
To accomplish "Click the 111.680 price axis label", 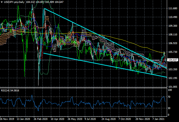I will (173, 8).
